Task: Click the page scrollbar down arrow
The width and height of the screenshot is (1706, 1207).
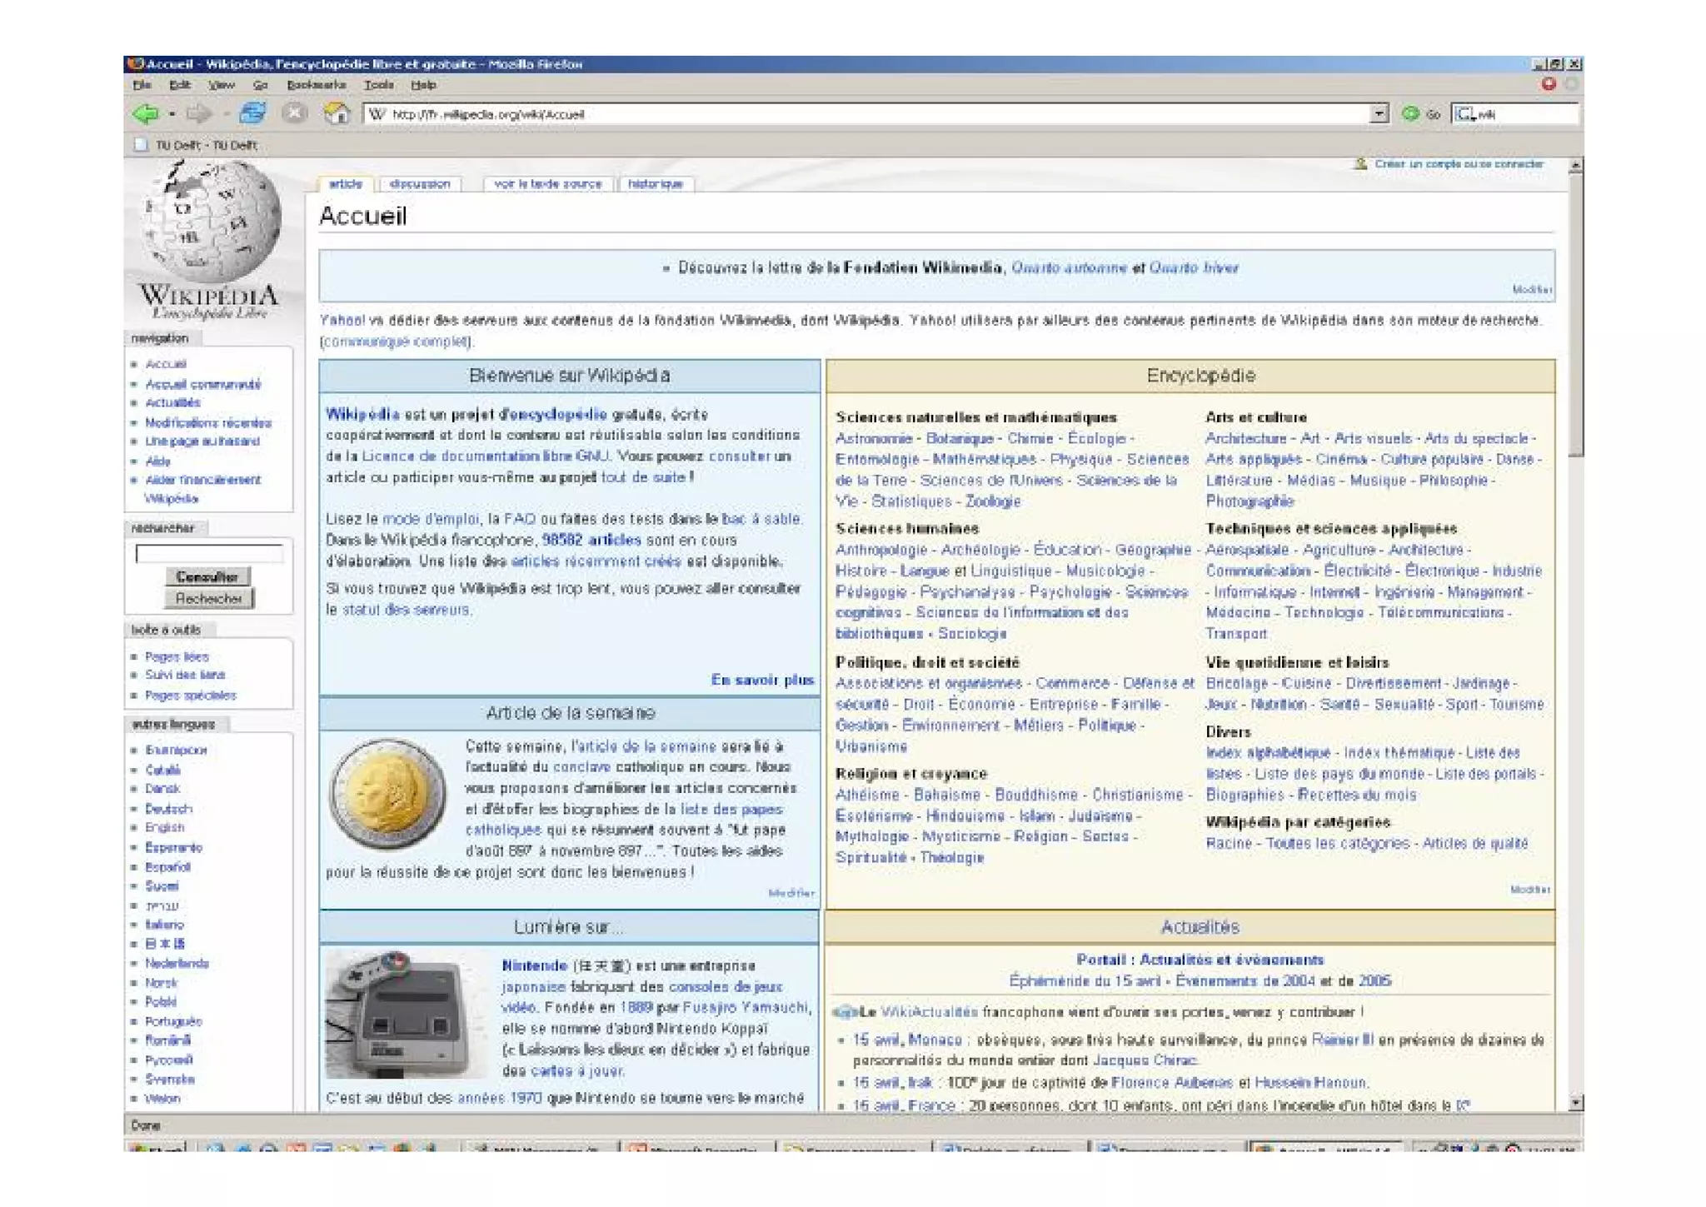Action: 1575,1103
